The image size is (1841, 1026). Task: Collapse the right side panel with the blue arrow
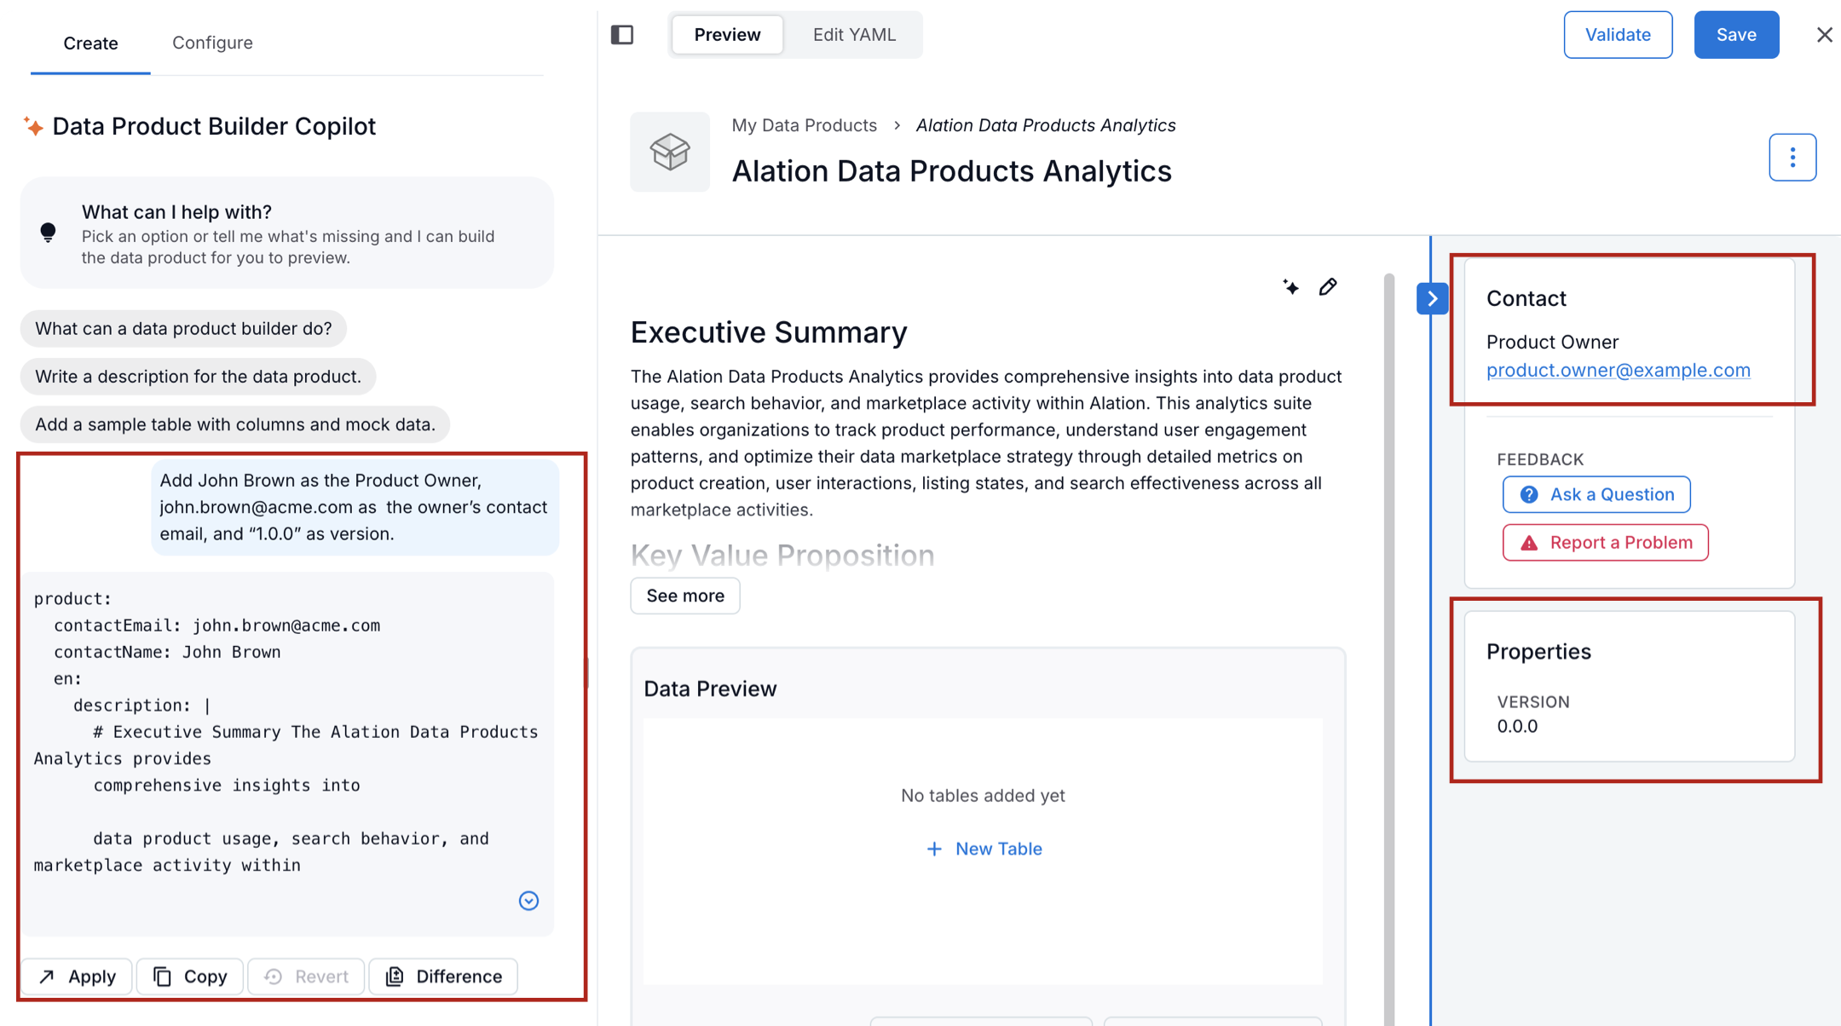pos(1432,299)
